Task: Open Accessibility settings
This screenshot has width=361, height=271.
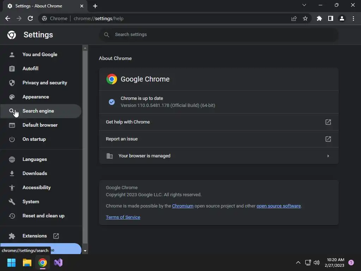Action: [x=41, y=188]
